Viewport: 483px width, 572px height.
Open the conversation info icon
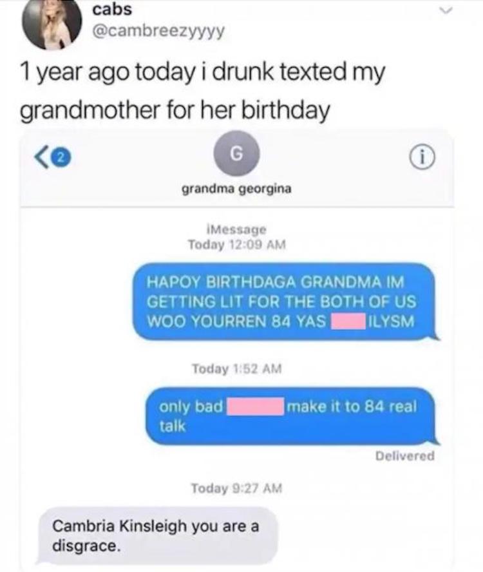[x=422, y=158]
